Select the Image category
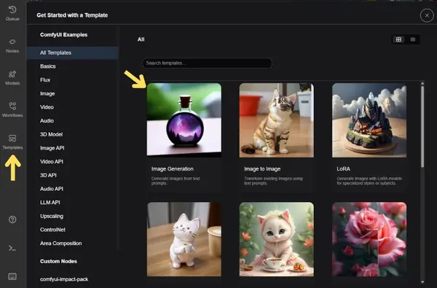 (73, 93)
